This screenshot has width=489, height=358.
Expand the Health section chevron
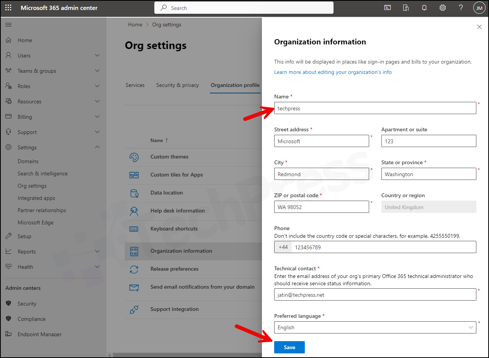coord(97,267)
